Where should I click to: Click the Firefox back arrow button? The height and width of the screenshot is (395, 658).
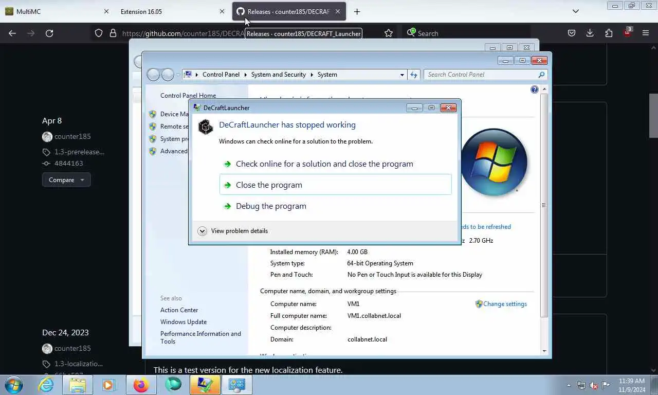12,33
